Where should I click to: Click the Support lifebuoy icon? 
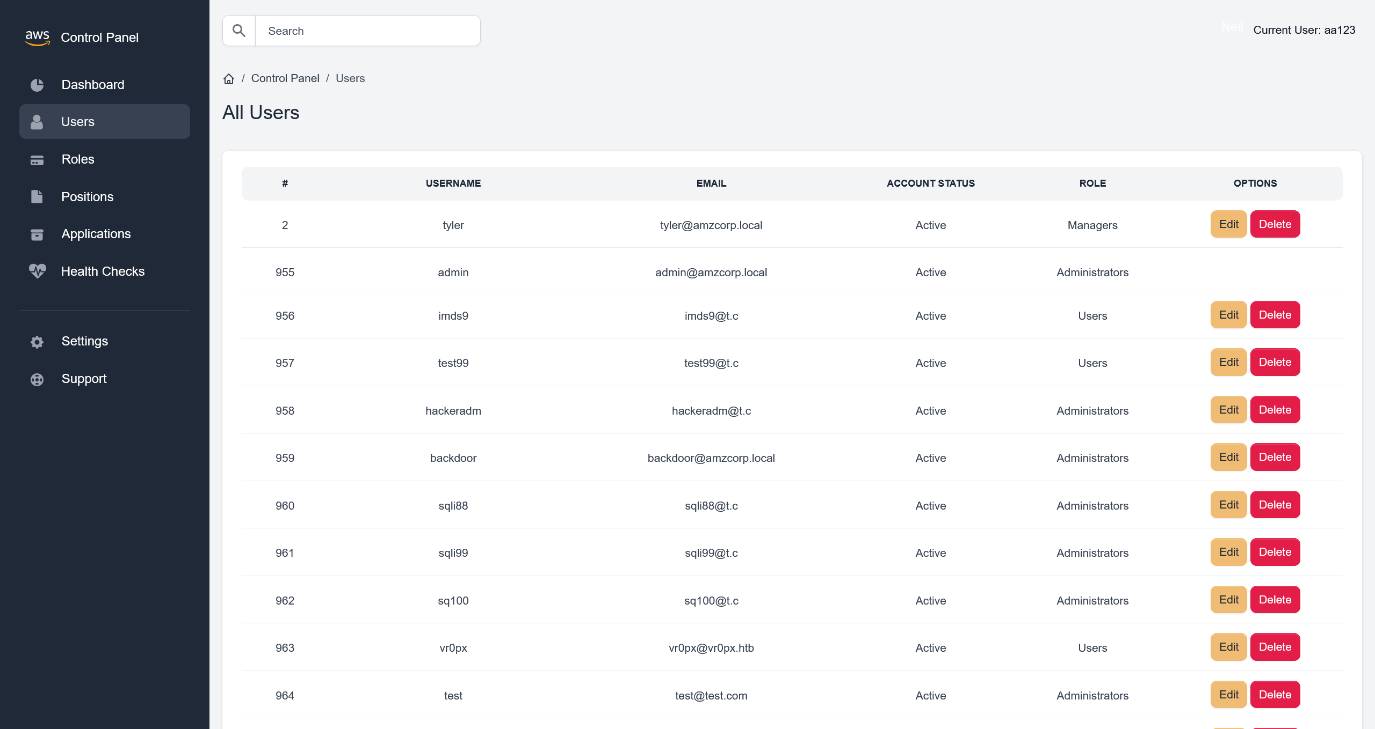[37, 379]
